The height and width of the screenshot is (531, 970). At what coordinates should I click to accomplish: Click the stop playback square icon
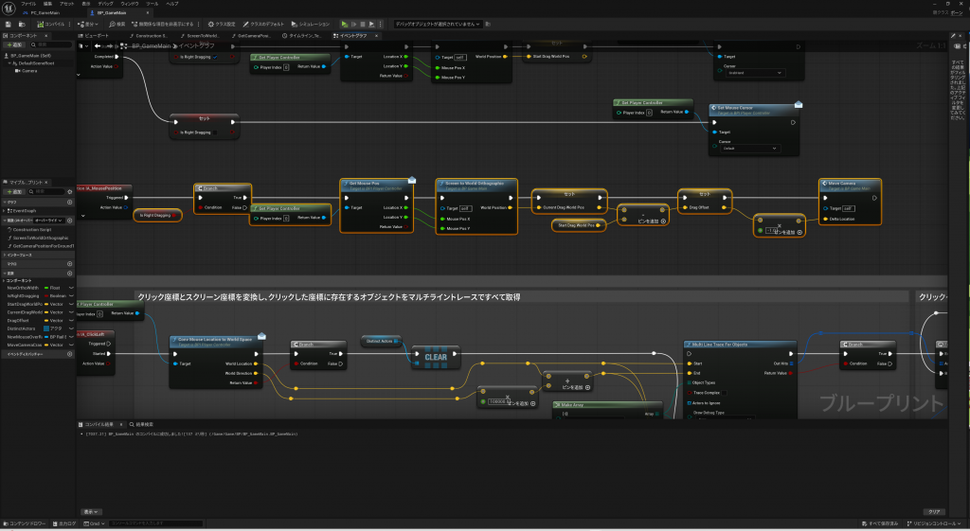point(363,24)
